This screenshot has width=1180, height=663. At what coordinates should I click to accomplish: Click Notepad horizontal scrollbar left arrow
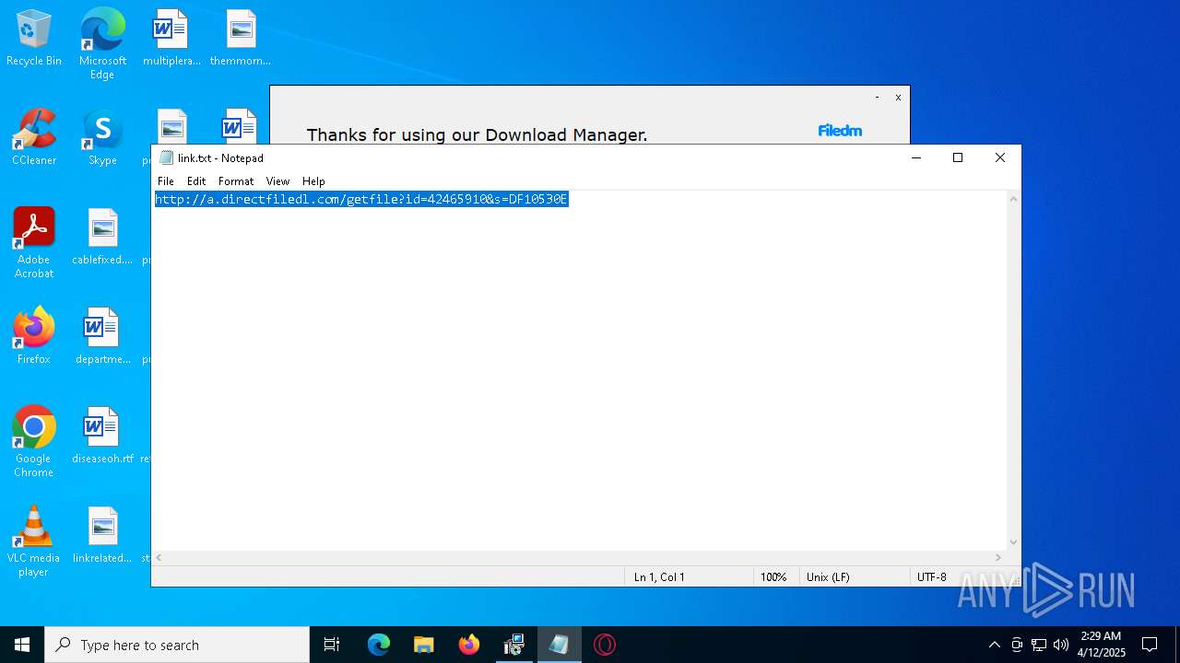coord(159,558)
